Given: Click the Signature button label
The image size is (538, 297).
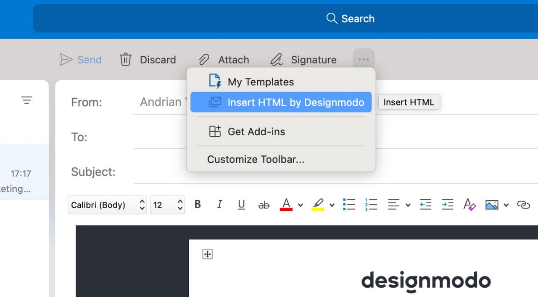Looking at the screenshot, I should [314, 60].
